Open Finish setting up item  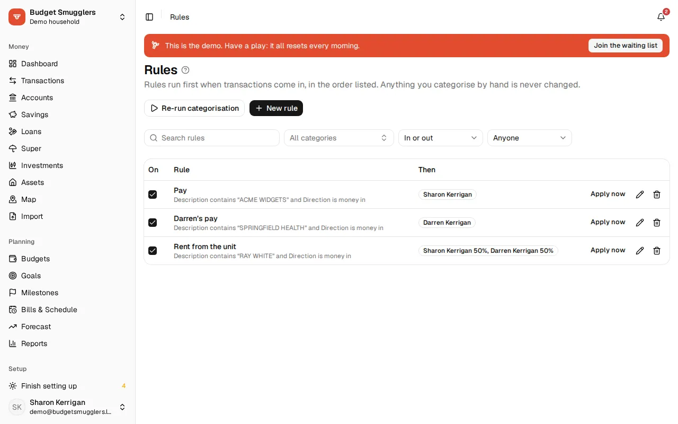point(68,386)
